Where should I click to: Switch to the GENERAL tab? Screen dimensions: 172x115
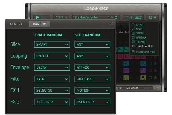[x=17, y=24]
